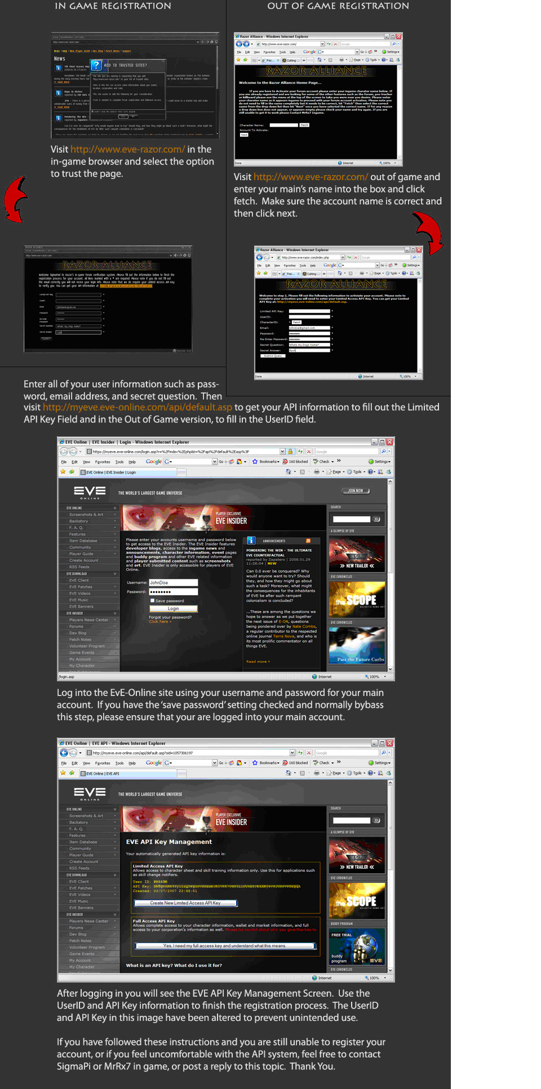541x1089 pixels.
Task: Click the Username field containing JohnDoe
Action: point(174,583)
